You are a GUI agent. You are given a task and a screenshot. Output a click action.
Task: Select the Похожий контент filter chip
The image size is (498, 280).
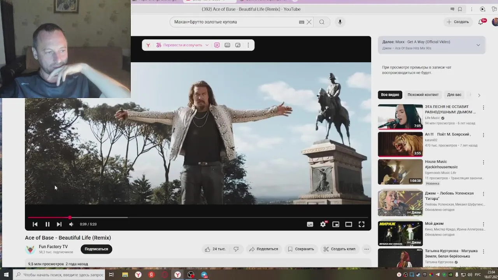tap(423, 95)
